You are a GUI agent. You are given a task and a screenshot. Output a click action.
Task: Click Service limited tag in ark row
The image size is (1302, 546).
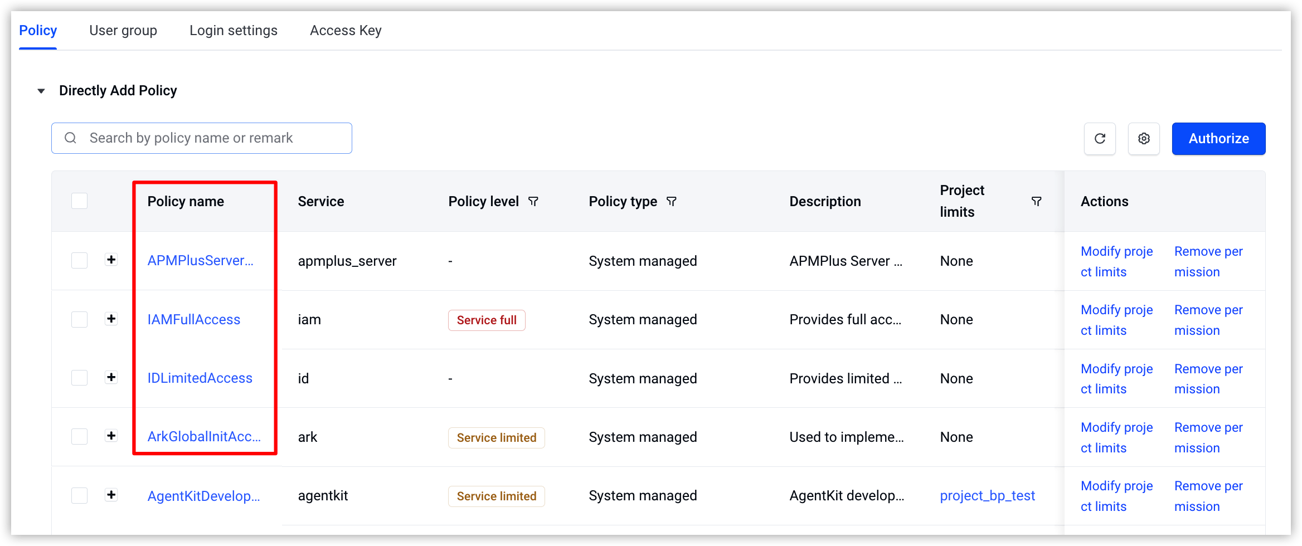pyautogui.click(x=497, y=438)
